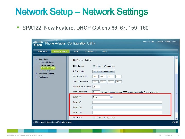185x139 pixels.
Task: Click the Maximum DHCP Users field
Action: coord(96,87)
